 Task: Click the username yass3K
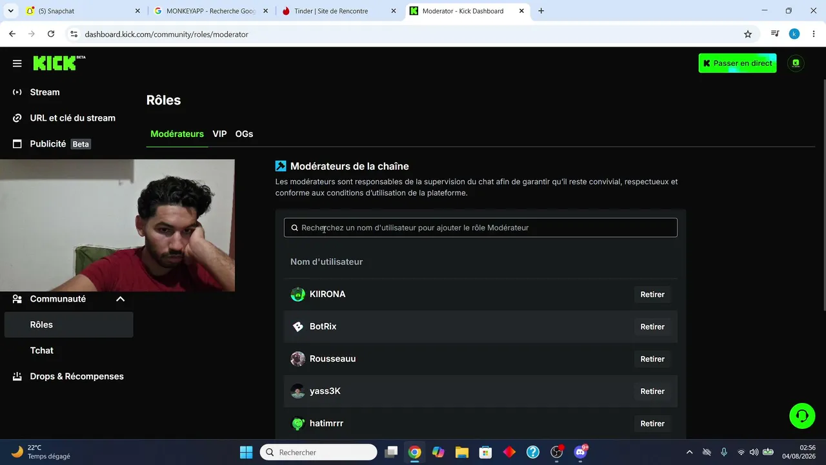[x=325, y=391]
